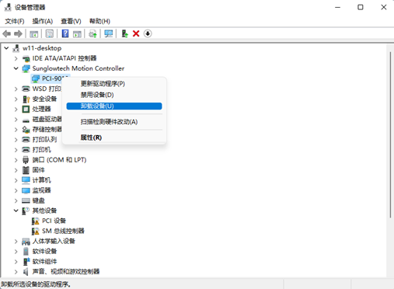Click the PCI-90 device icon

point(36,78)
